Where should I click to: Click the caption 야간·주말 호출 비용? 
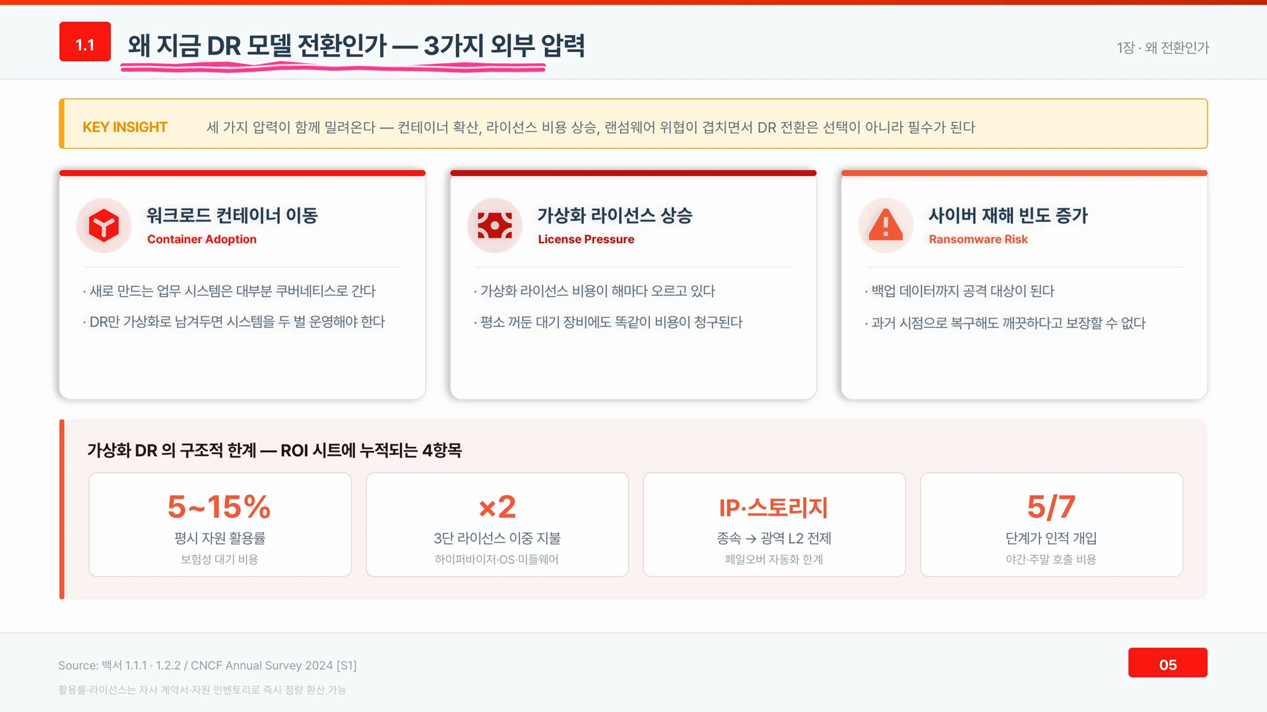pyautogui.click(x=1051, y=559)
